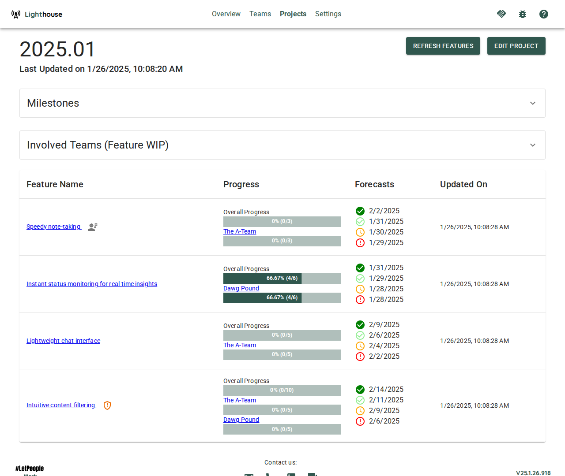Click orange clock icon beside 1/30/2025

(360, 232)
